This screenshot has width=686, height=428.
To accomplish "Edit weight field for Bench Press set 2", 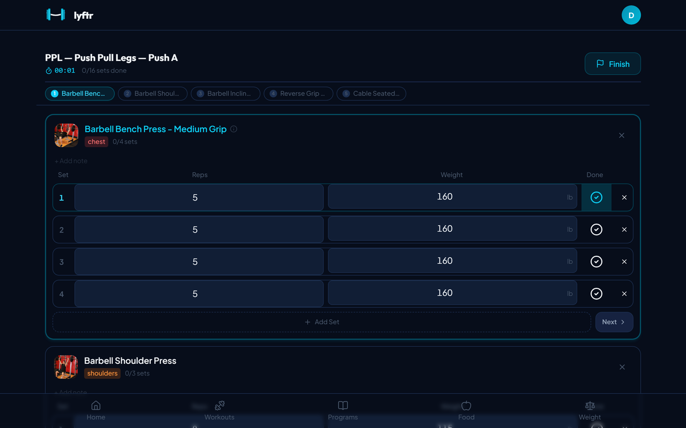I will pyautogui.click(x=452, y=228).
